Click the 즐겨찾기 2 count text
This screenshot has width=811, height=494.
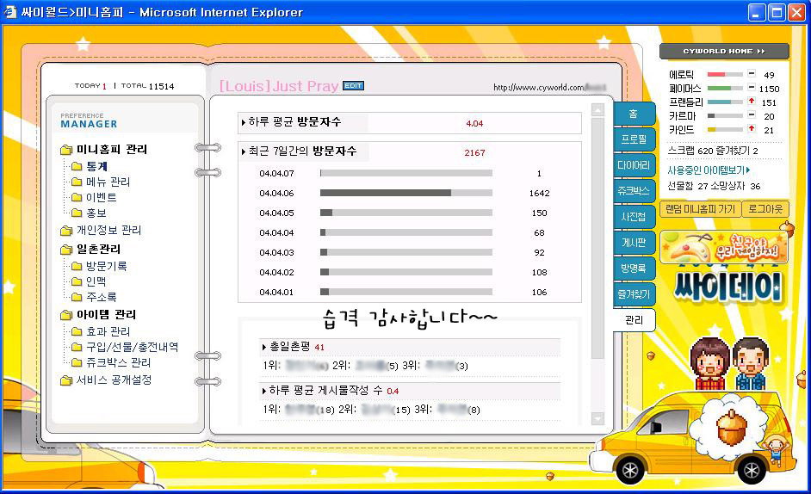coord(738,151)
